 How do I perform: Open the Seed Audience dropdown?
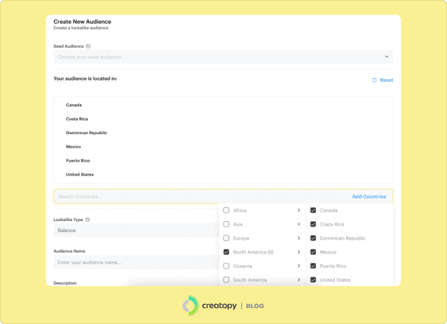(x=223, y=57)
